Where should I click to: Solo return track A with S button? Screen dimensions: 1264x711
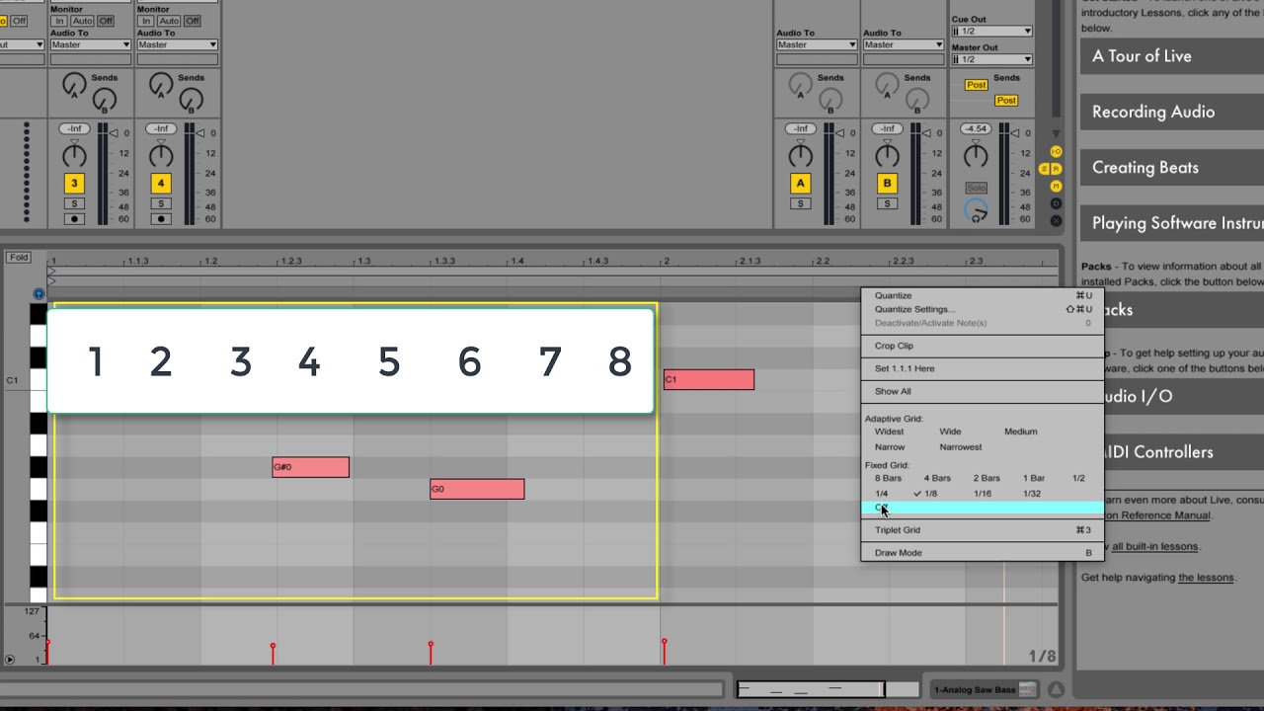pos(801,203)
